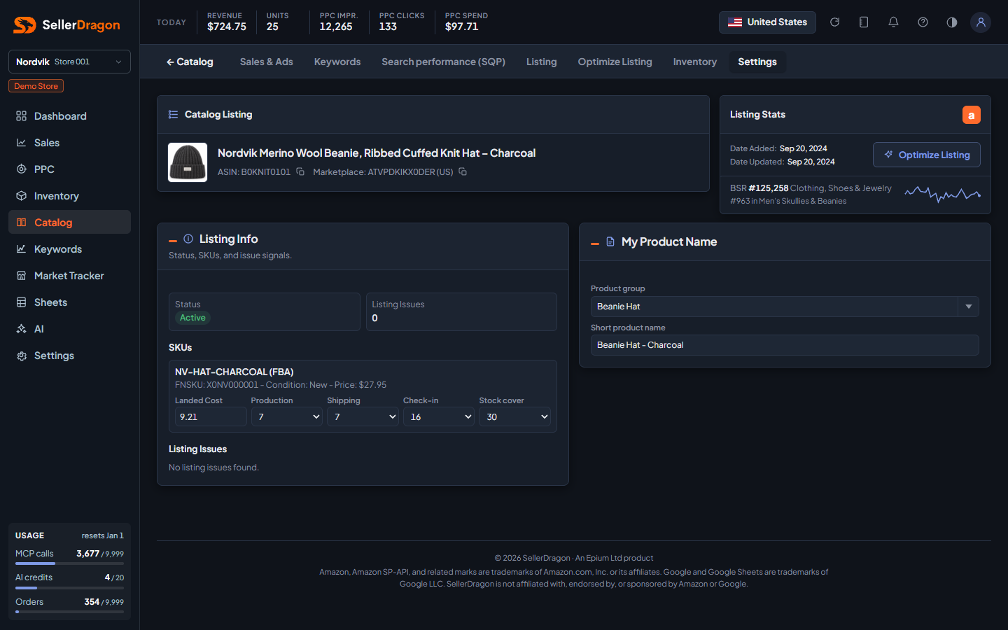Click the PPC target icon in sidebar
1008x630 pixels.
click(x=22, y=169)
